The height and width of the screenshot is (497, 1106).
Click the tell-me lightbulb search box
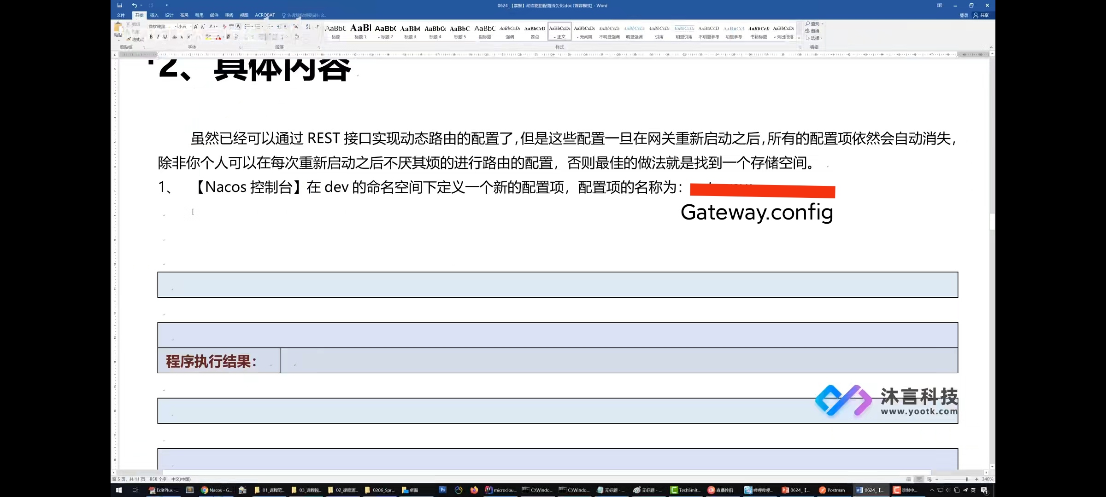(x=304, y=15)
